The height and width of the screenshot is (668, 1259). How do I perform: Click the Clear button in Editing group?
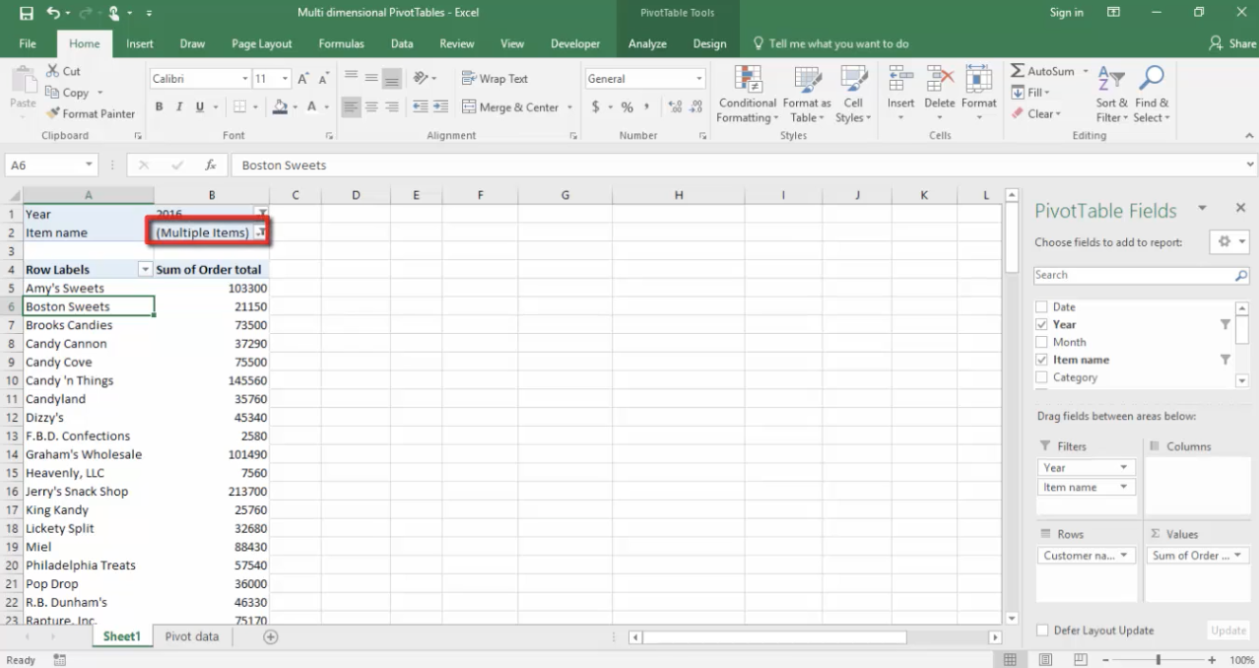(x=1036, y=114)
